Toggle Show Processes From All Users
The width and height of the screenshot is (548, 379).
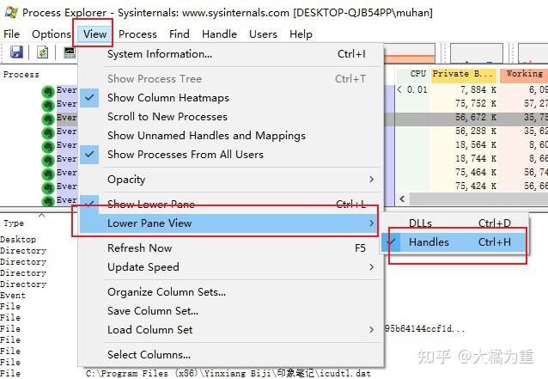coord(231,154)
